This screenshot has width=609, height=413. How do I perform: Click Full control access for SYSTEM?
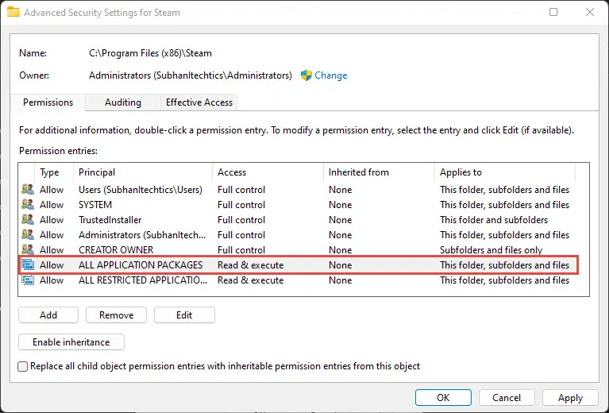[241, 205]
